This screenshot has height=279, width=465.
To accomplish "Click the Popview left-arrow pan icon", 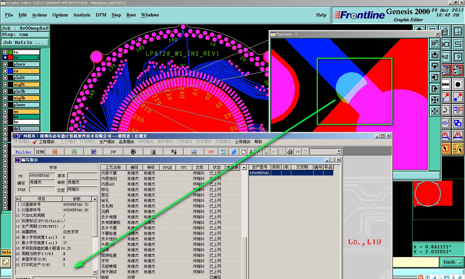I will (x=435, y=77).
